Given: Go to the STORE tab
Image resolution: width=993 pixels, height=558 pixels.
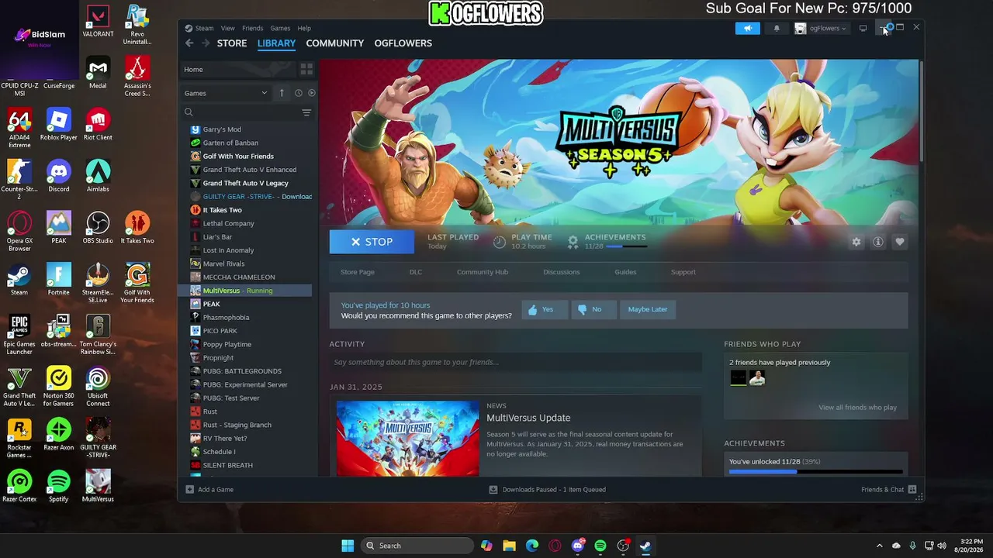Looking at the screenshot, I should pyautogui.click(x=232, y=43).
